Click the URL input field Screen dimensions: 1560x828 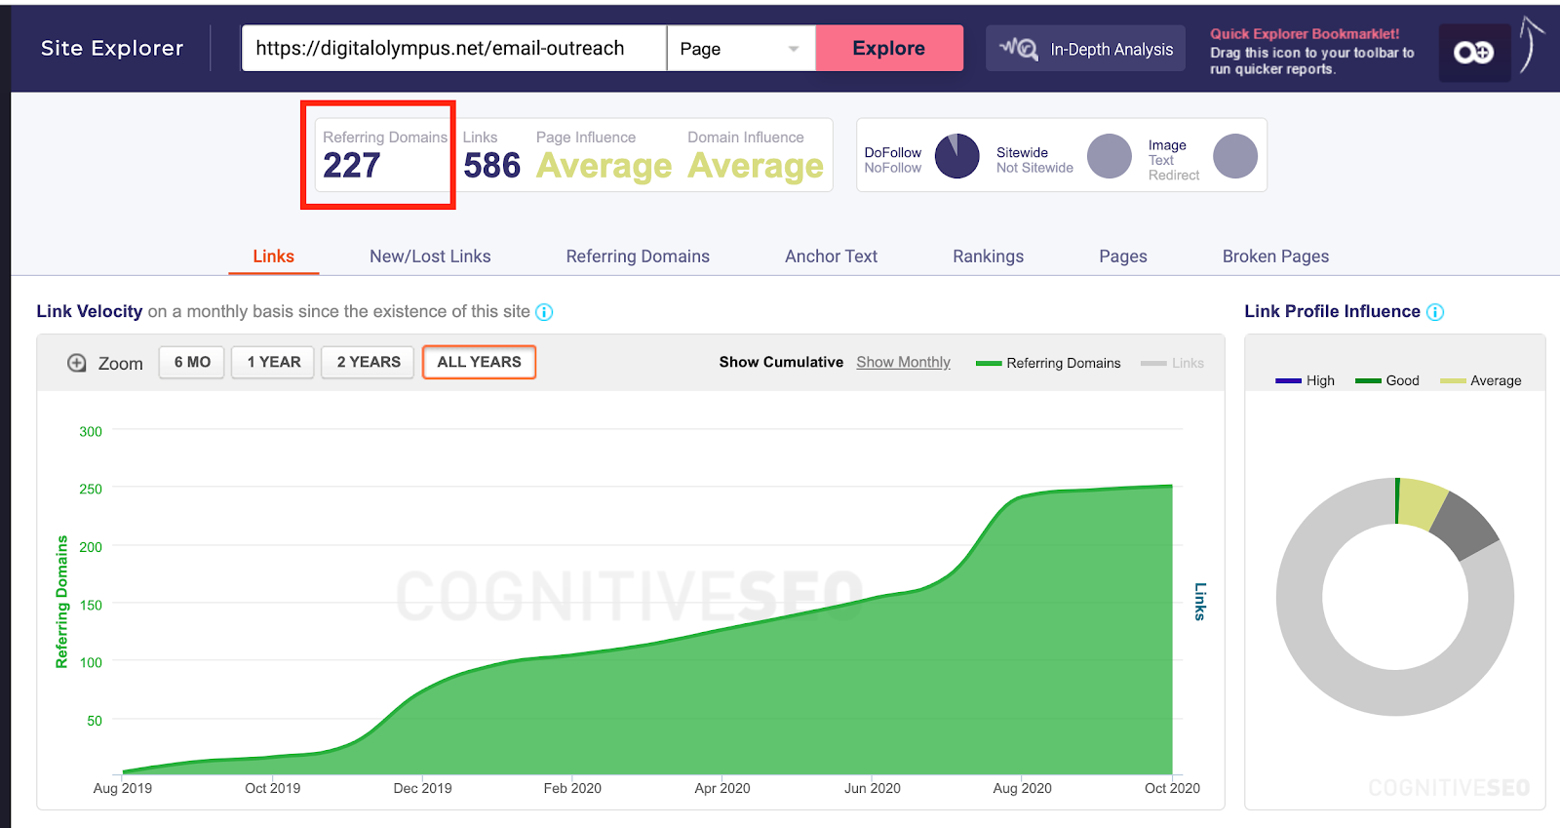(454, 48)
